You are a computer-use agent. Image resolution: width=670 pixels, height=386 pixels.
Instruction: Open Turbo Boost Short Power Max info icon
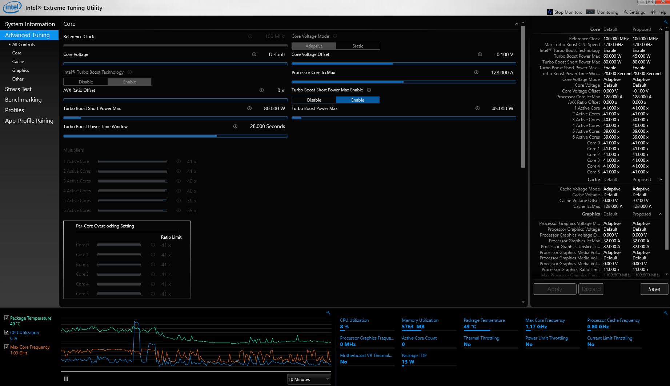(249, 108)
